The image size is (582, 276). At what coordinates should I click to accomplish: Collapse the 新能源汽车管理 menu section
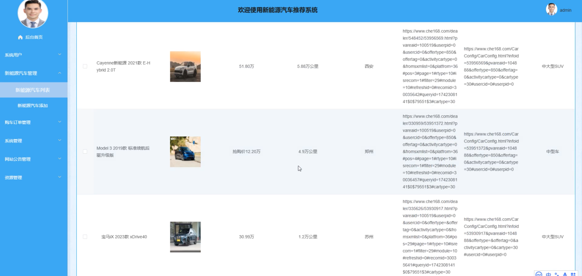[33, 73]
